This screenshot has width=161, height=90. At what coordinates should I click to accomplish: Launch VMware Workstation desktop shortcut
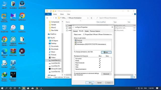click(x=4, y=17)
